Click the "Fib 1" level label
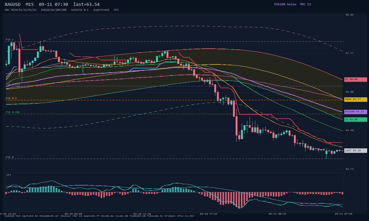 pos(10,39)
